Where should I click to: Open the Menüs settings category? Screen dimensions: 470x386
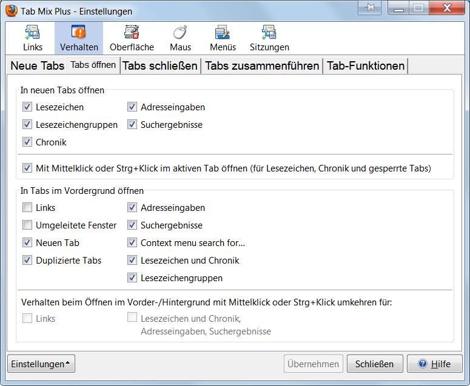tap(223, 38)
